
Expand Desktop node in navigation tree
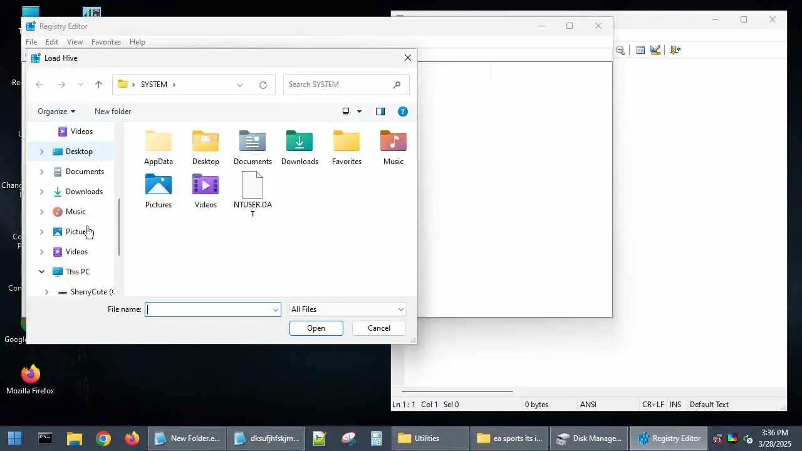[x=42, y=152]
